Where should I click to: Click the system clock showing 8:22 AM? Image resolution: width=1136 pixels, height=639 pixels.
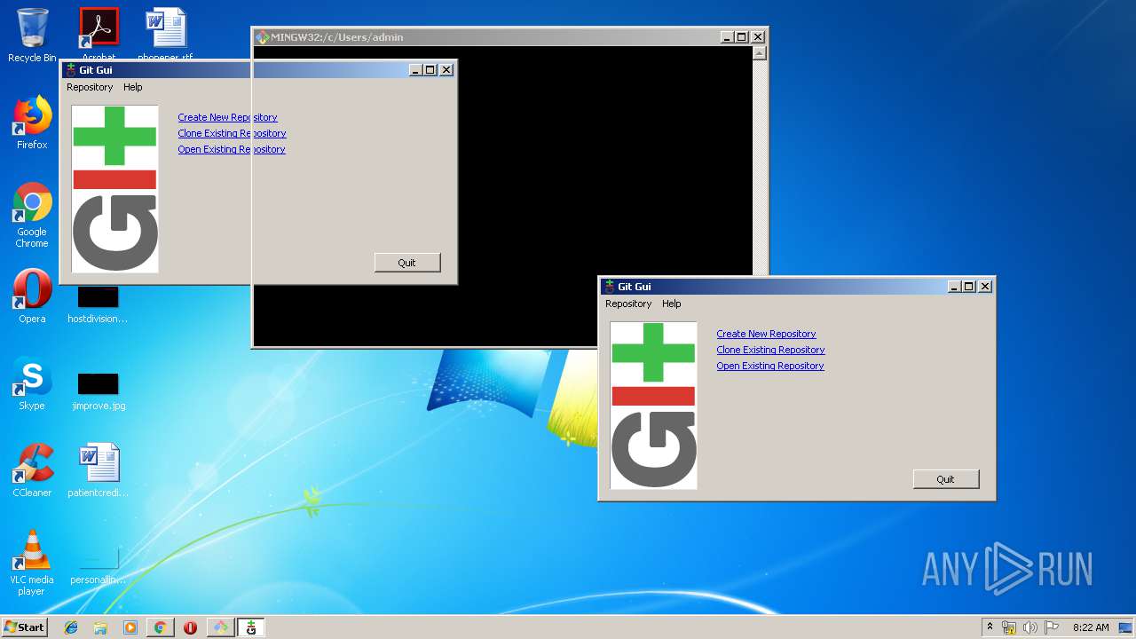tap(1091, 627)
